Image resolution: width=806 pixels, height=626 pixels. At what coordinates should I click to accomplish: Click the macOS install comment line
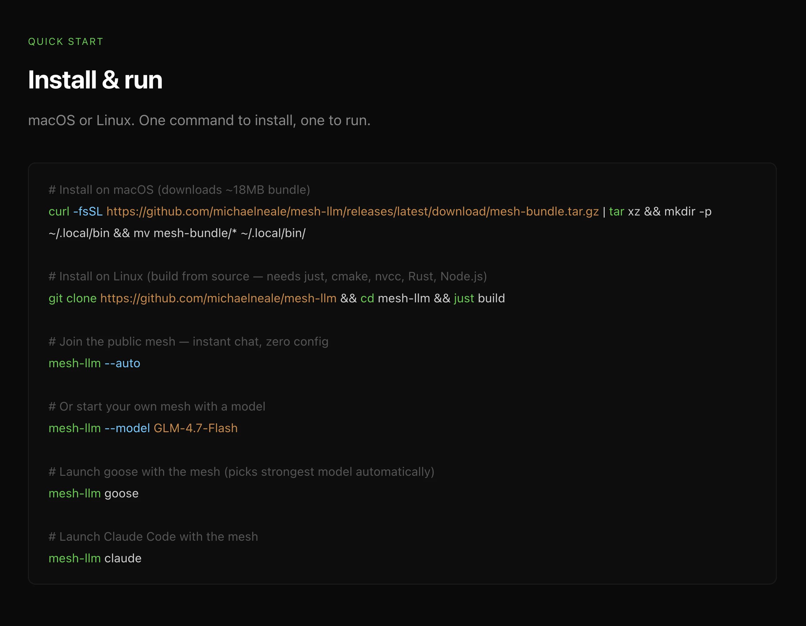coord(179,190)
